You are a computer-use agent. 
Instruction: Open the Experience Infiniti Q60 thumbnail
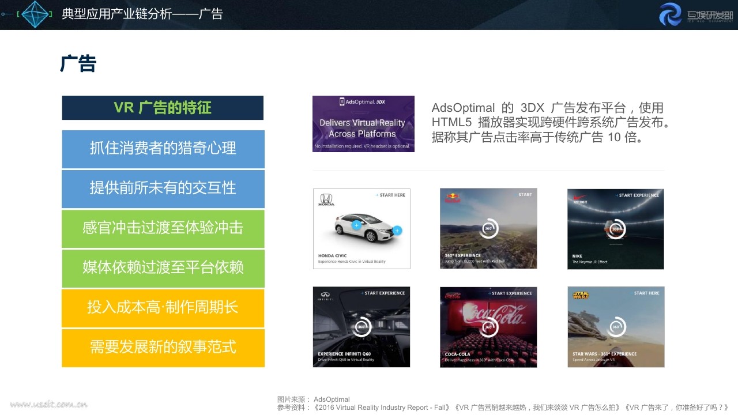tap(362, 327)
